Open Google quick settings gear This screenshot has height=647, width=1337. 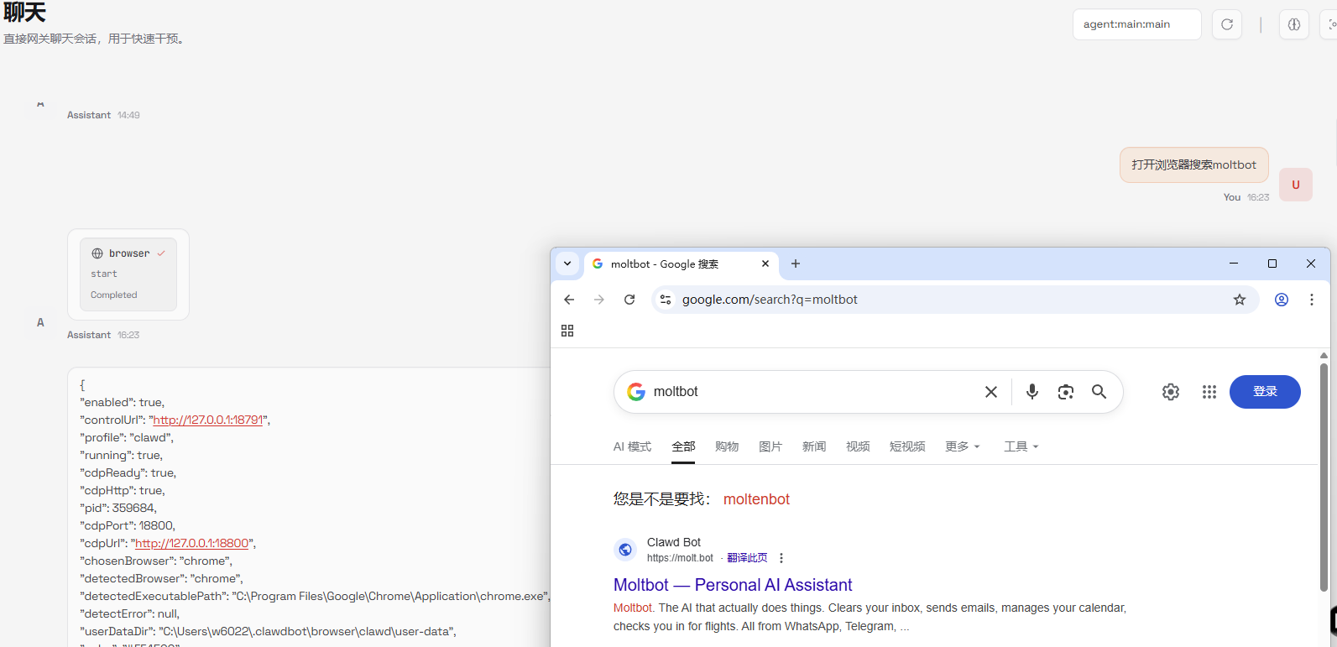1171,392
